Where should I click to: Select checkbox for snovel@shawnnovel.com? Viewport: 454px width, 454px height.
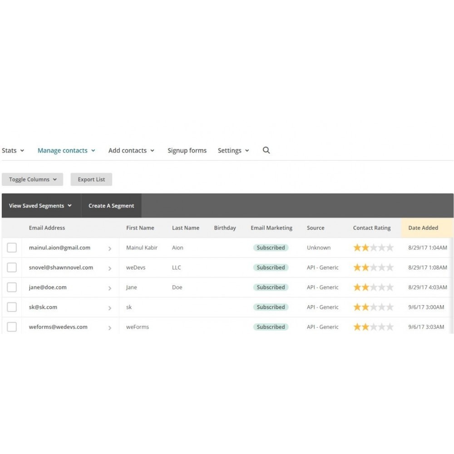click(12, 267)
